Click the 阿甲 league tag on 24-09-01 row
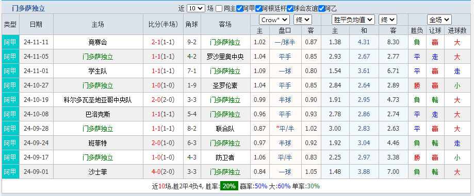This screenshot has height=196, width=474. pos(10,172)
